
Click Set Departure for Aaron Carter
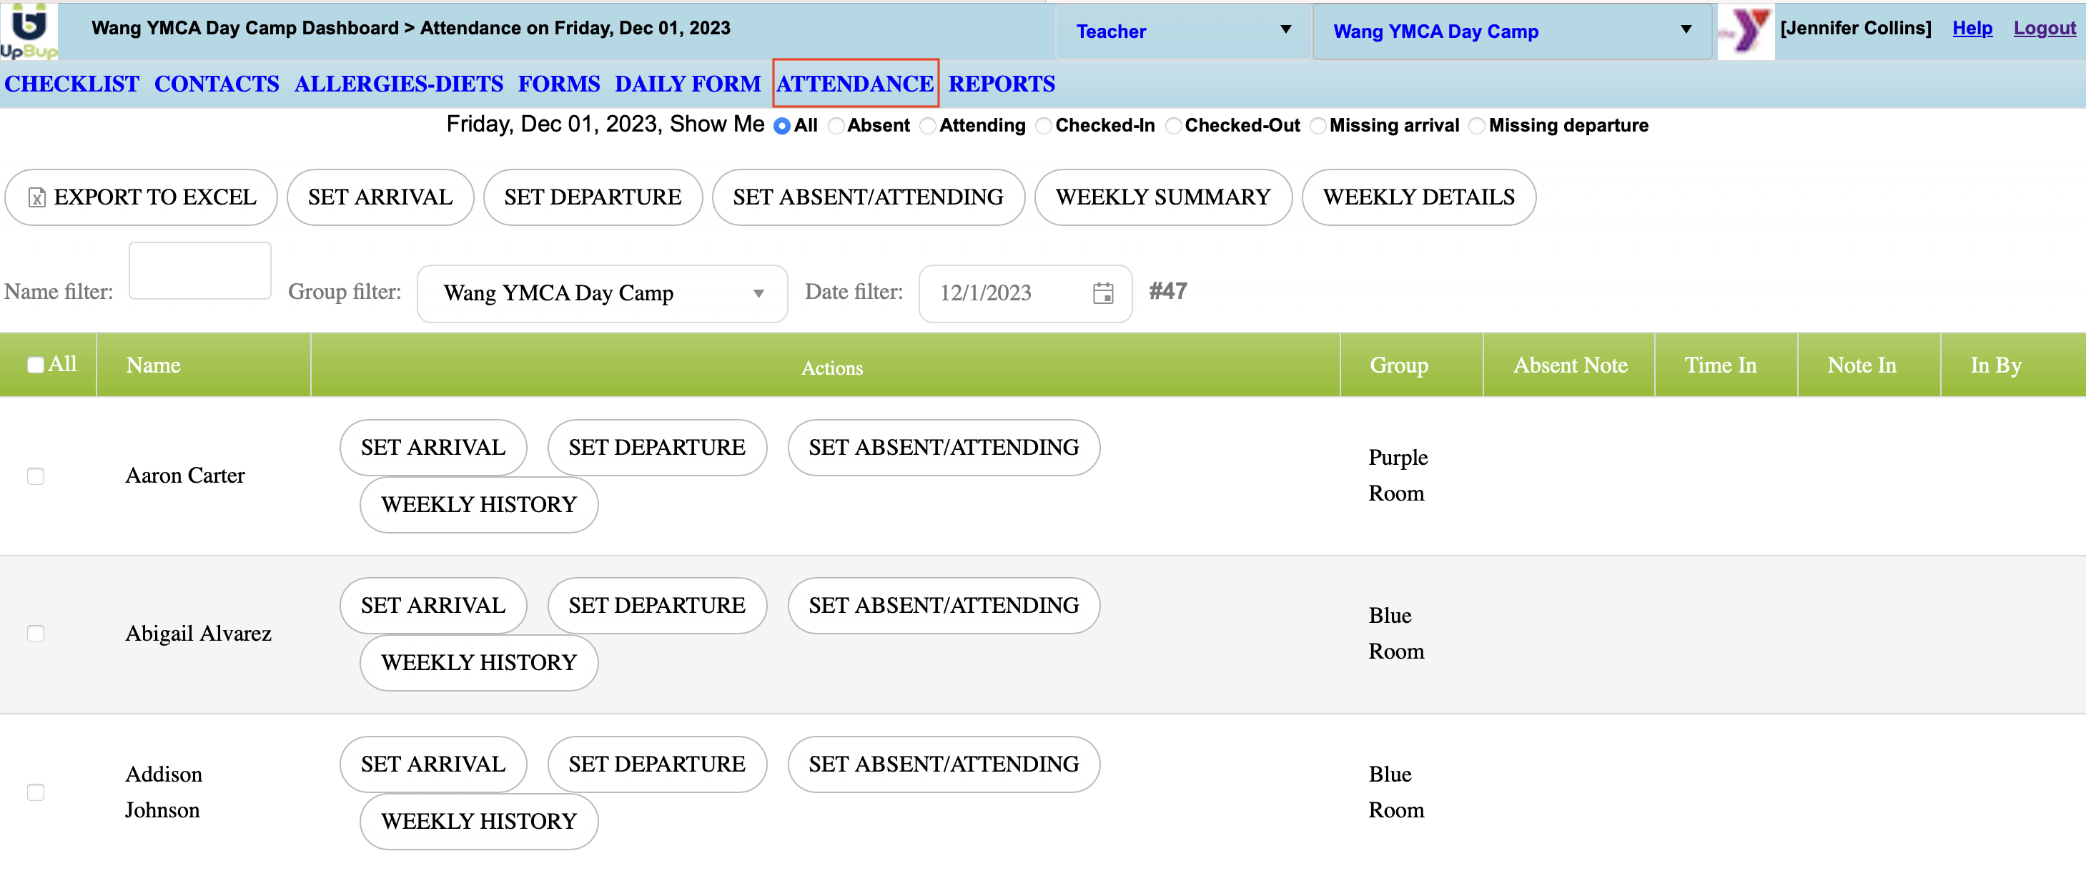tap(656, 447)
